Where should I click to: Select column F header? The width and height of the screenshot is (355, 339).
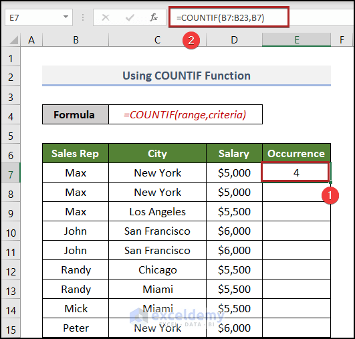342,40
